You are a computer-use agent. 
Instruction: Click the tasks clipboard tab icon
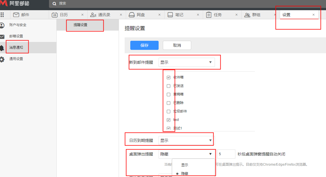(x=209, y=15)
